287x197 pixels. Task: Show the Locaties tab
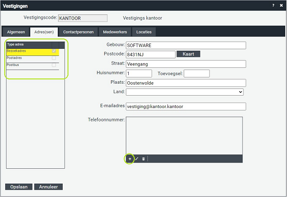tap(144, 32)
